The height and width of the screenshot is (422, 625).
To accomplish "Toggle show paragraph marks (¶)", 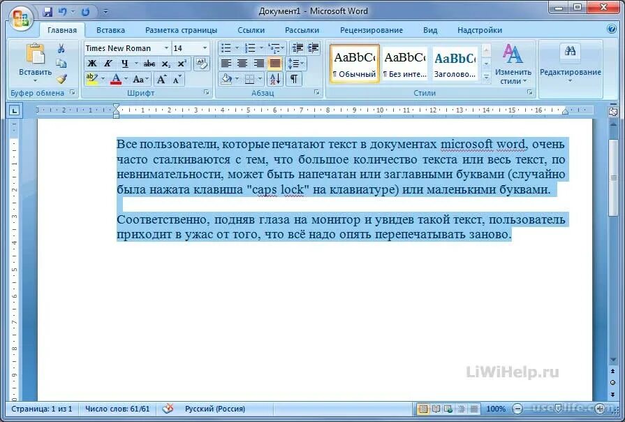I will (x=294, y=78).
